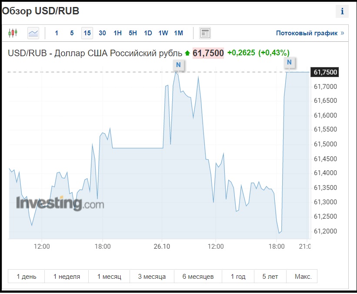Screen dimensions: 357x294
Task: Switch chart to 5H interval
Action: [x=133, y=33]
